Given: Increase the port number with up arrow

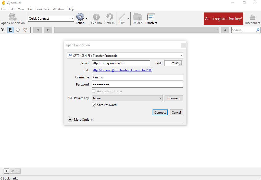Looking at the screenshot, I should tap(180, 62).
